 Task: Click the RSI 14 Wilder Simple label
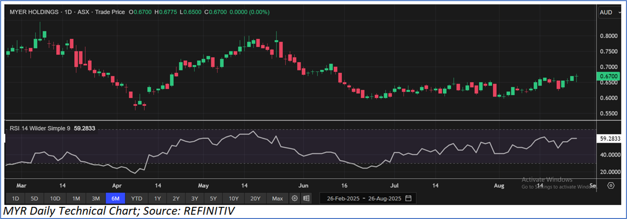click(x=40, y=128)
